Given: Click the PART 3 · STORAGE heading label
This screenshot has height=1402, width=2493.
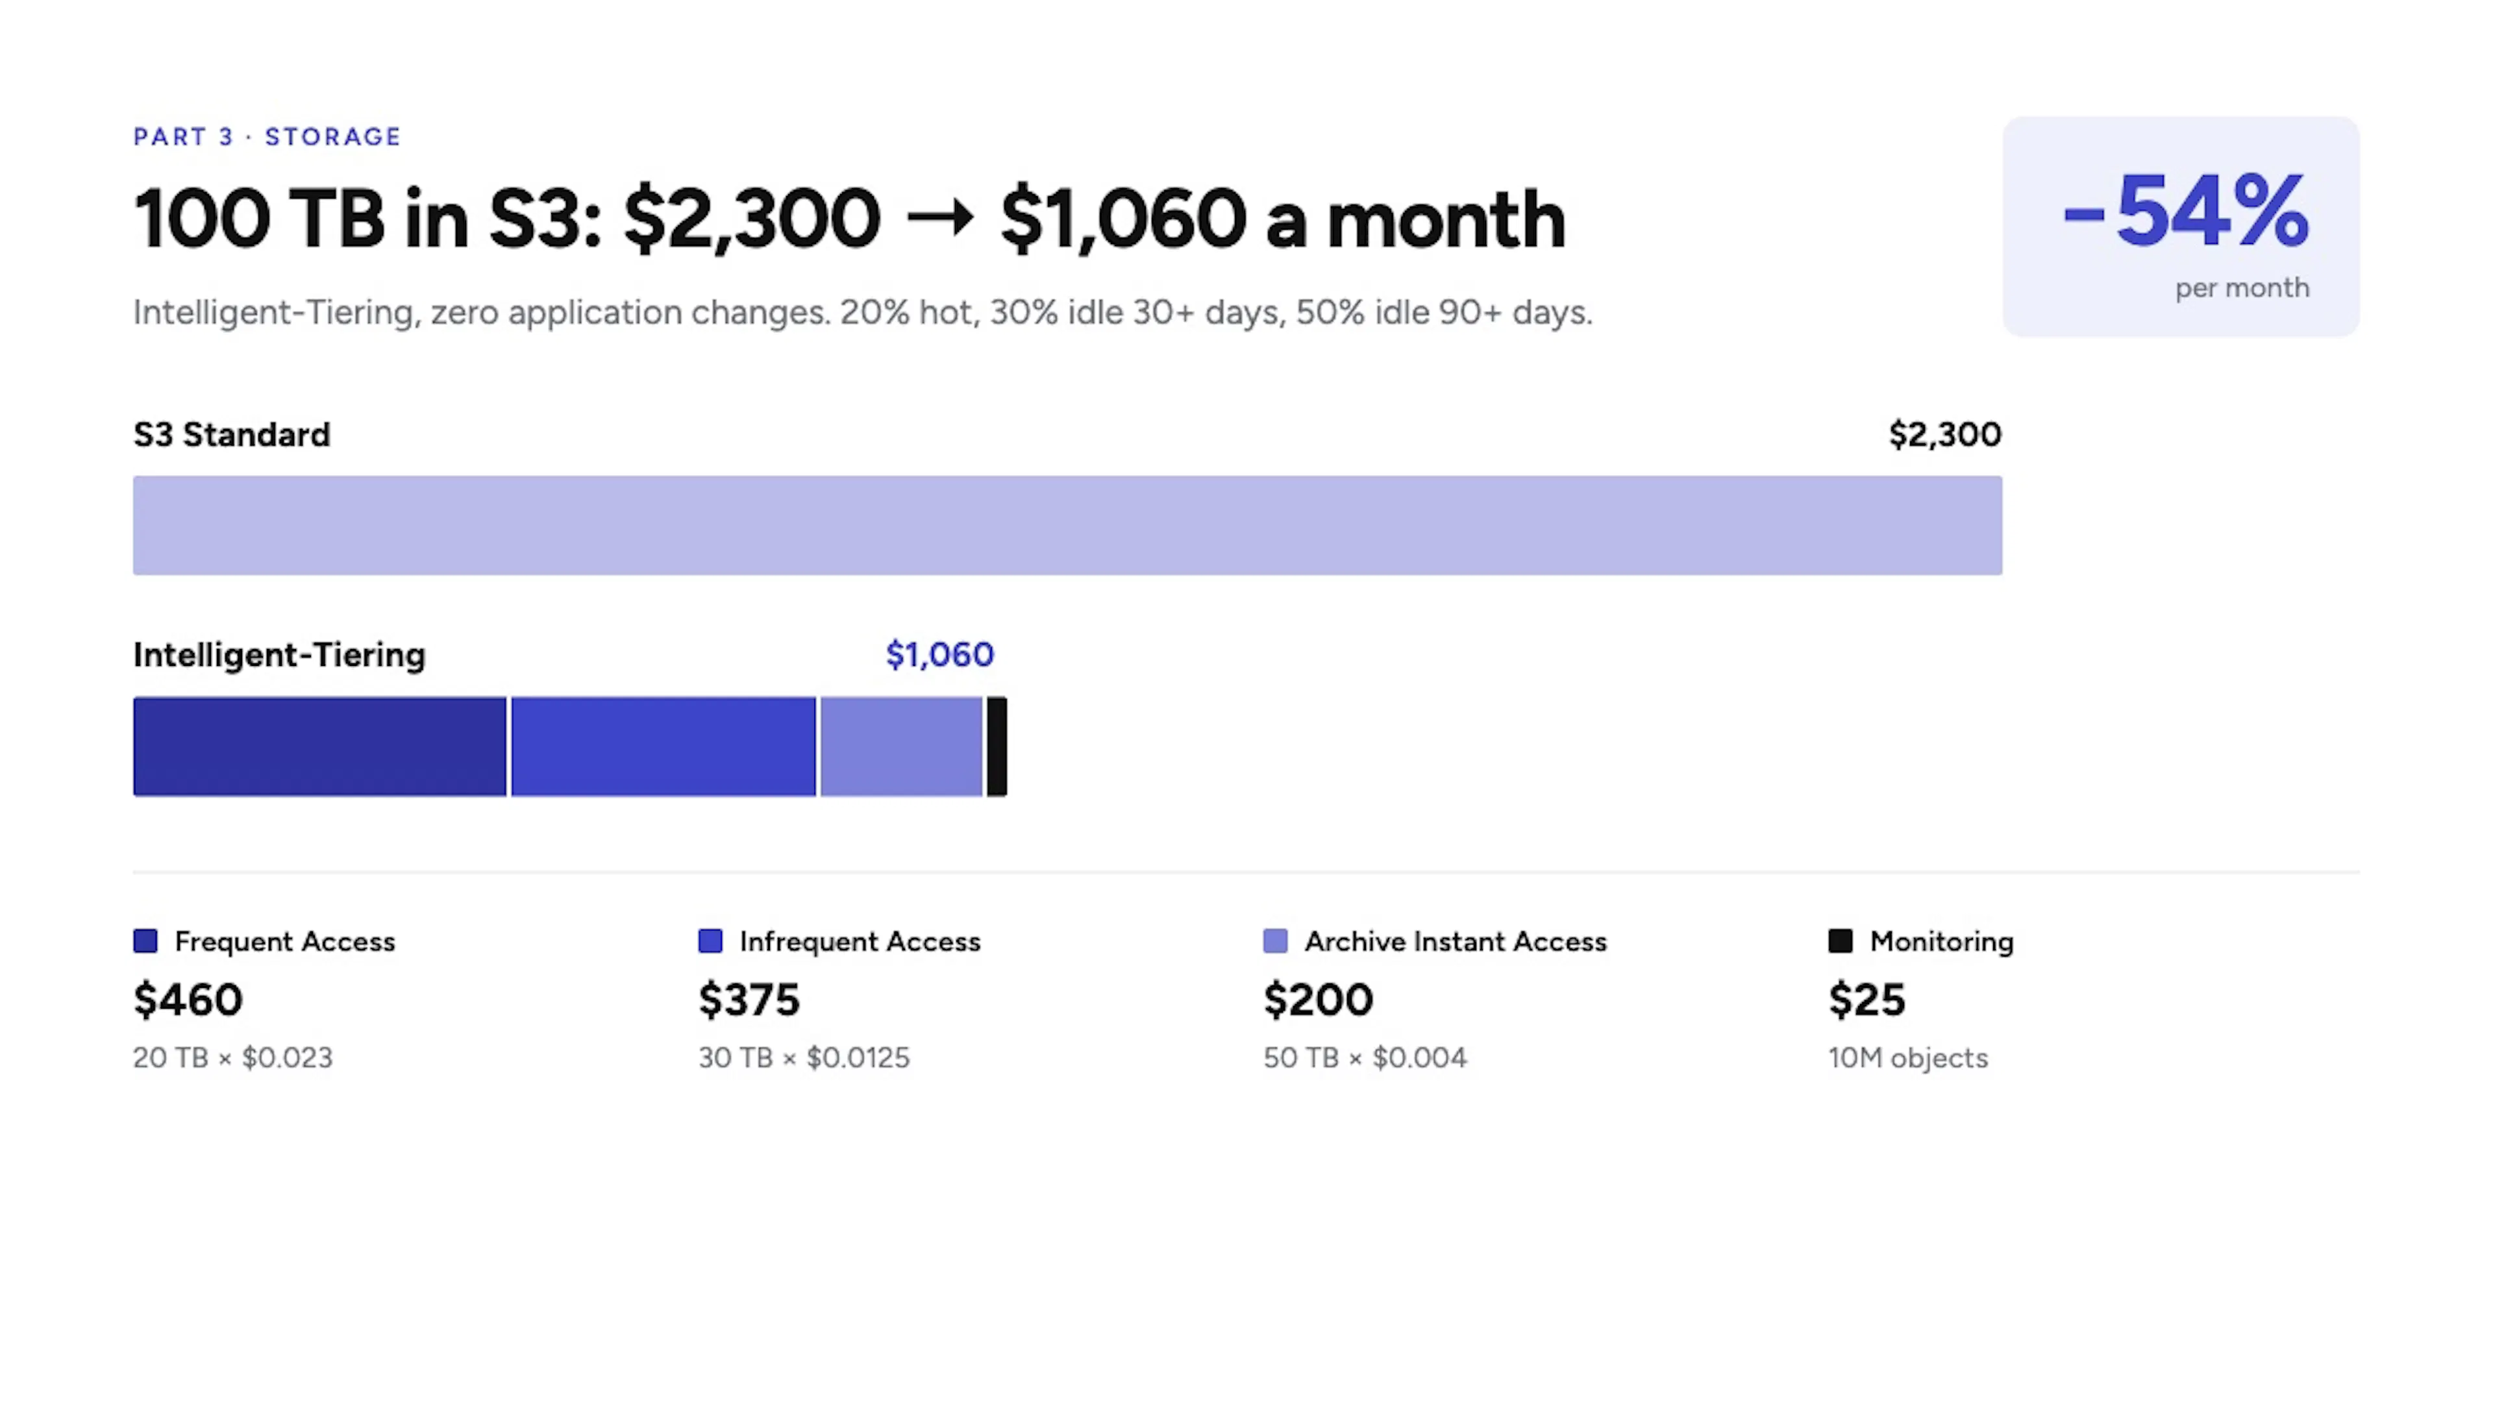Looking at the screenshot, I should click(x=267, y=136).
